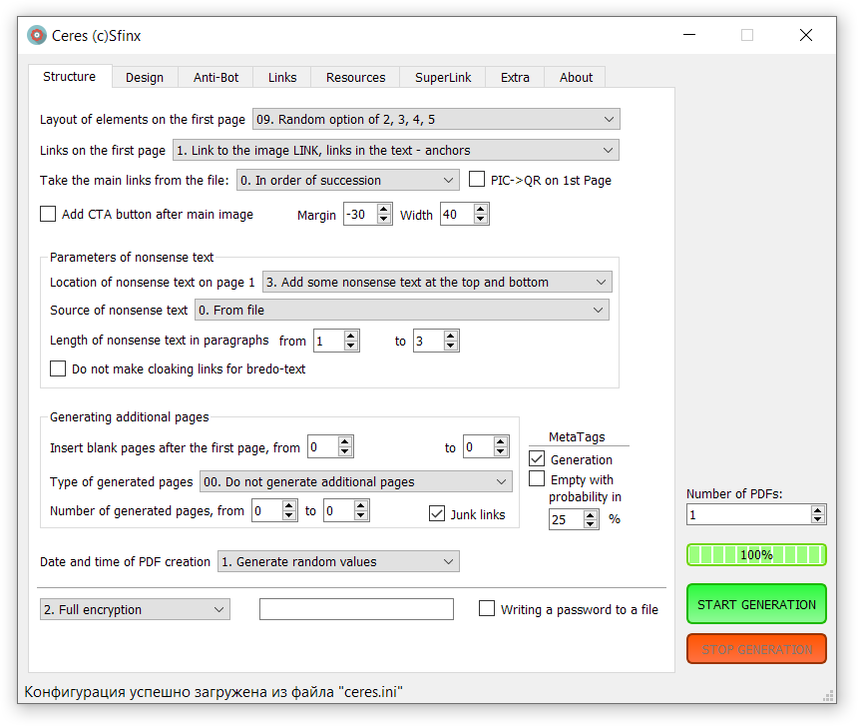Increase the Margin value with up arrow
Viewport: 858px width, 726px height.
click(384, 210)
